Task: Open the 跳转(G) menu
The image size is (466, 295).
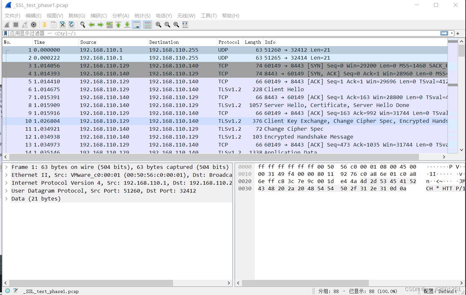Action: coord(77,15)
